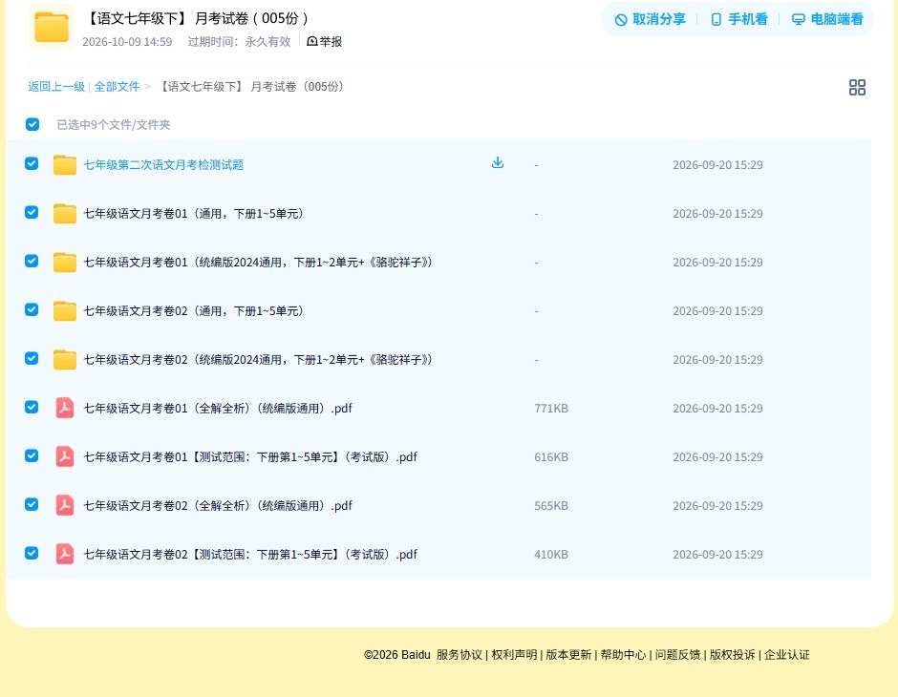Click the 举报 report button

tap(324, 41)
